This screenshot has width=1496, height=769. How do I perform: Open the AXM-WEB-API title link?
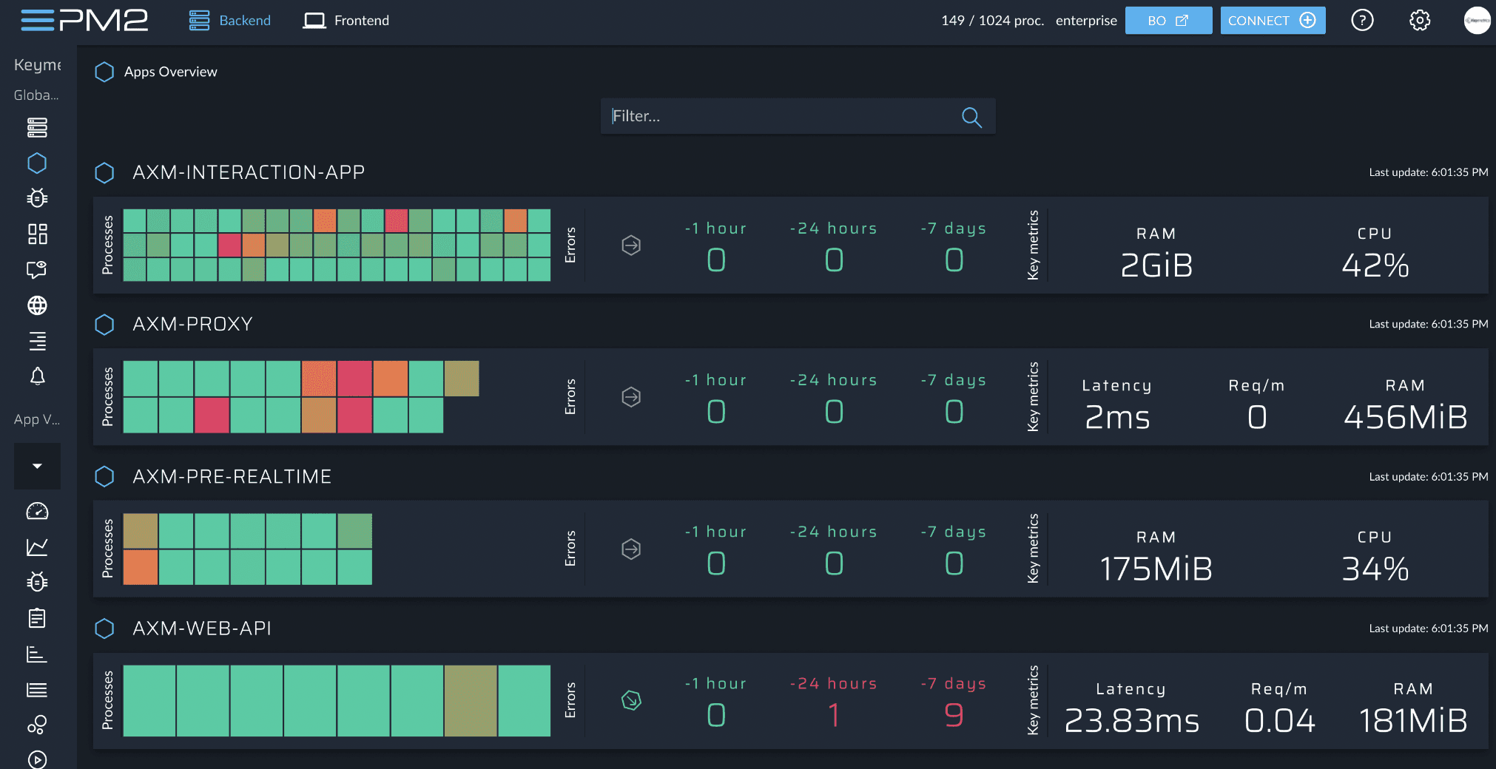pos(201,629)
